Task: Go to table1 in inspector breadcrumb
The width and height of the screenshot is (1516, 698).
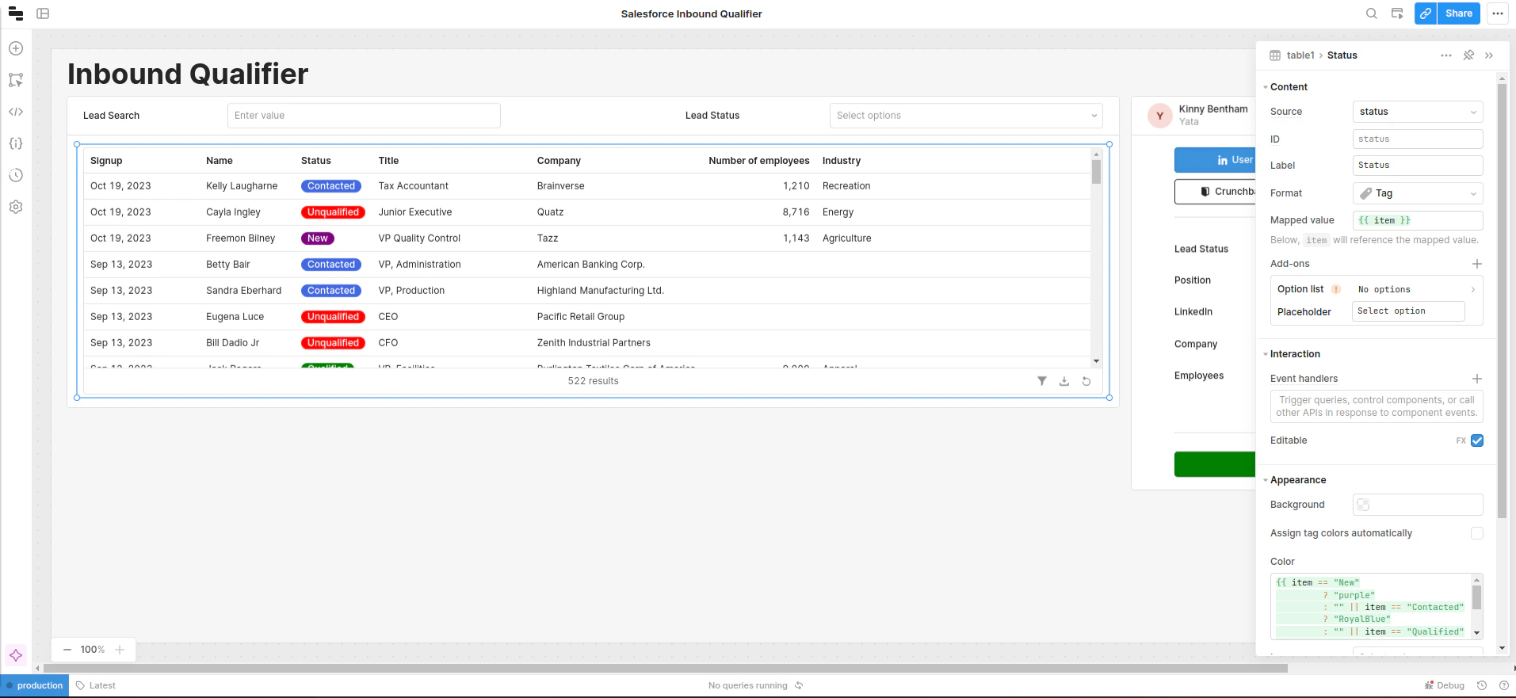Action: [1300, 55]
